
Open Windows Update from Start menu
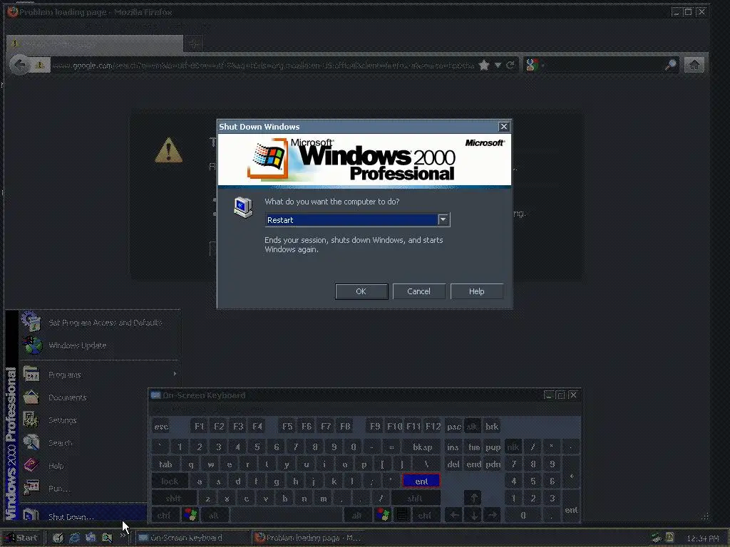pos(100,345)
